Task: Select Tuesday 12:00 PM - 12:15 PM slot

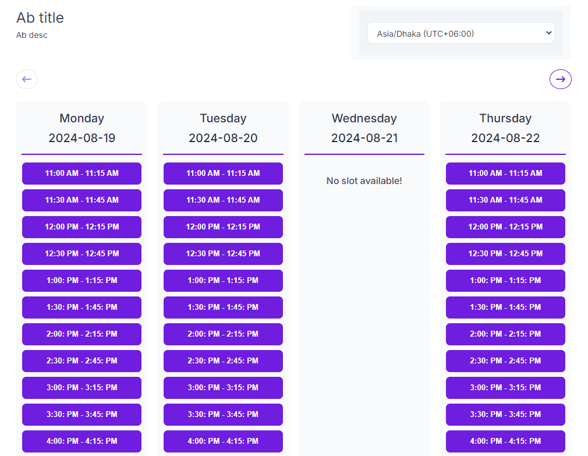Action: 223,227
